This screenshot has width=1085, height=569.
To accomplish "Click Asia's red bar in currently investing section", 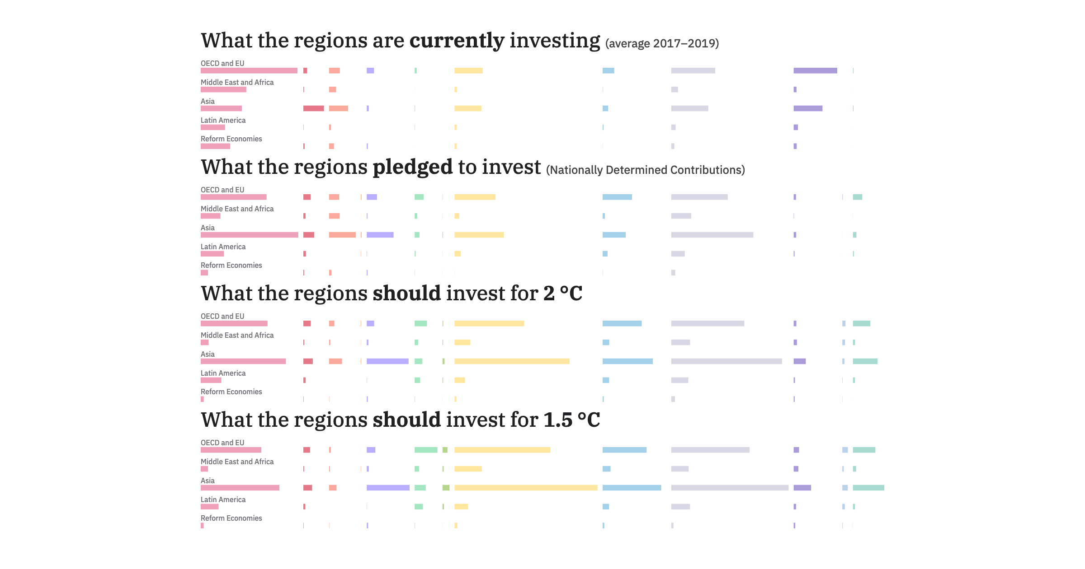I will pyautogui.click(x=314, y=108).
